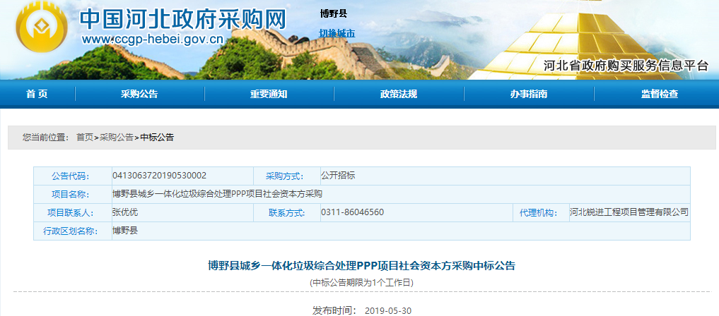Open 政策法规 in the navigation bar
Screen dimensions: 719x316
[398, 95]
